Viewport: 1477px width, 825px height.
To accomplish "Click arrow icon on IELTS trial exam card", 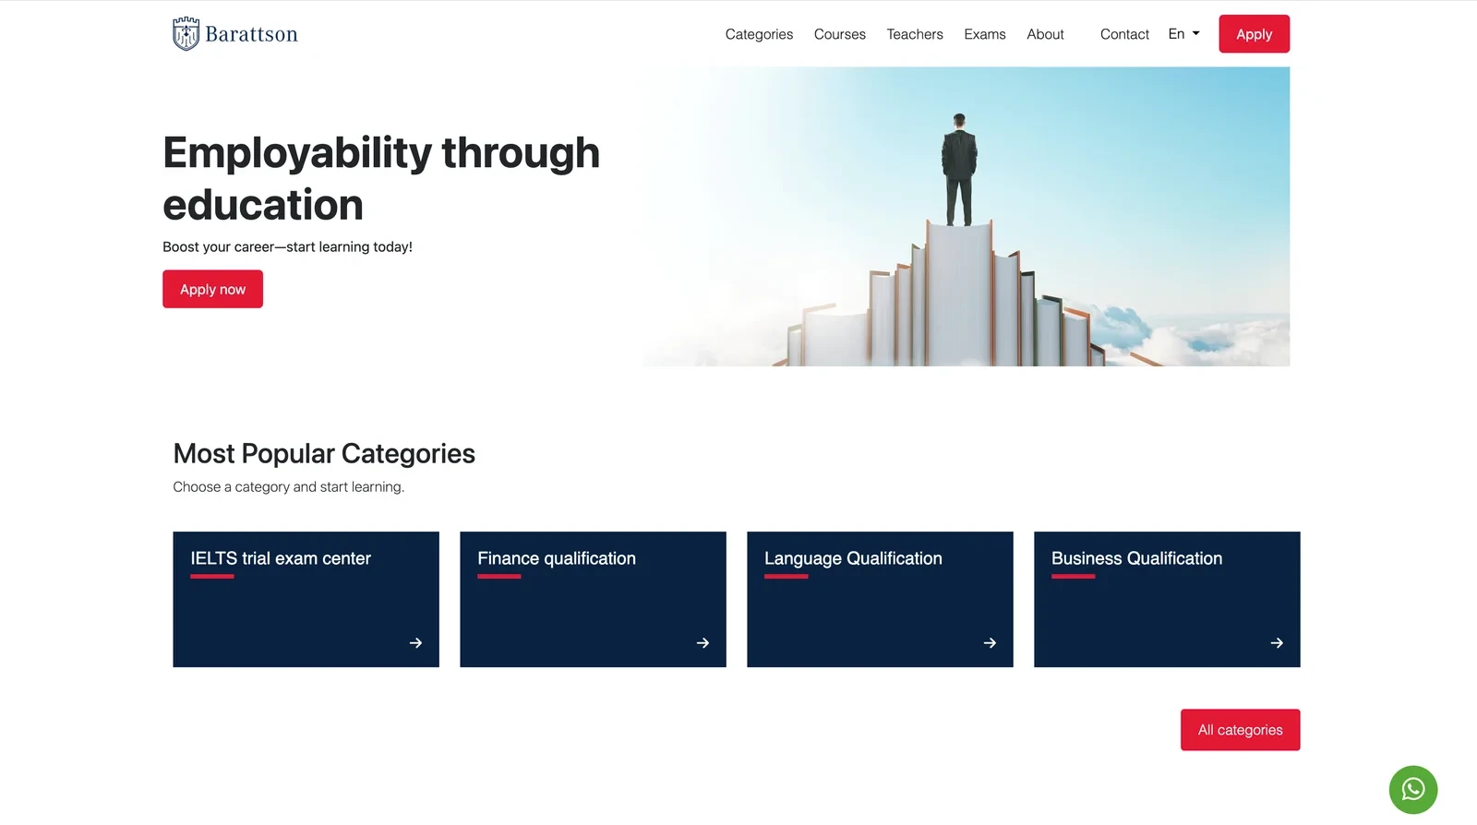I will [415, 643].
